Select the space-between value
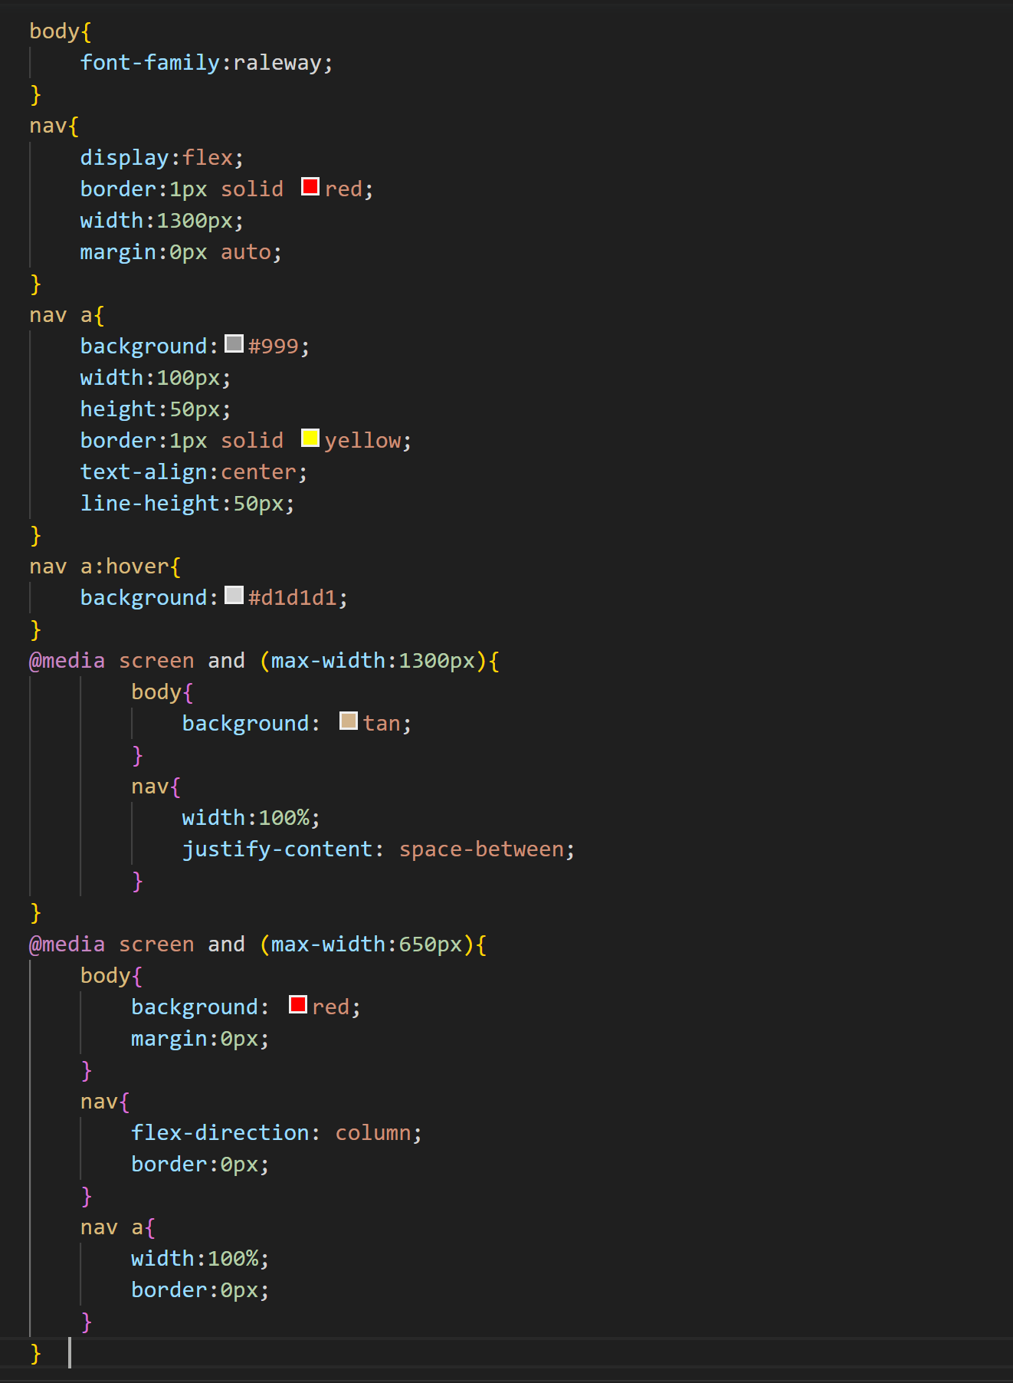The image size is (1013, 1383). pos(481,849)
